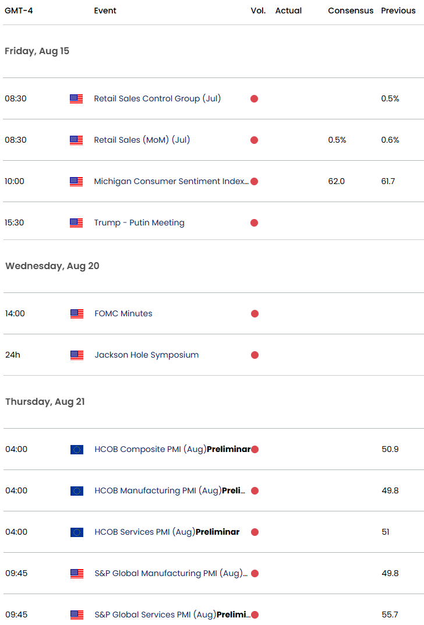Click EU flag beside HCOB Composite PMI

pos(77,449)
